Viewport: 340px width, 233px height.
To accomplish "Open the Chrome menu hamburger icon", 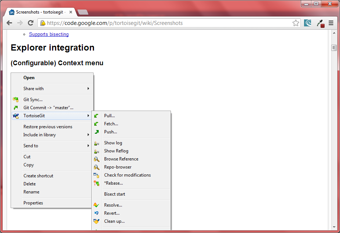I will (x=331, y=23).
